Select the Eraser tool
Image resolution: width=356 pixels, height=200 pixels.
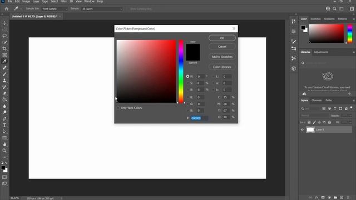(4, 93)
